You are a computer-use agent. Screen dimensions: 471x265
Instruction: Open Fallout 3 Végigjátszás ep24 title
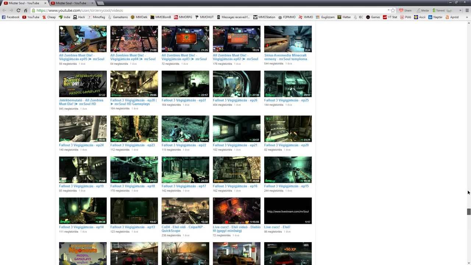pos(81,145)
